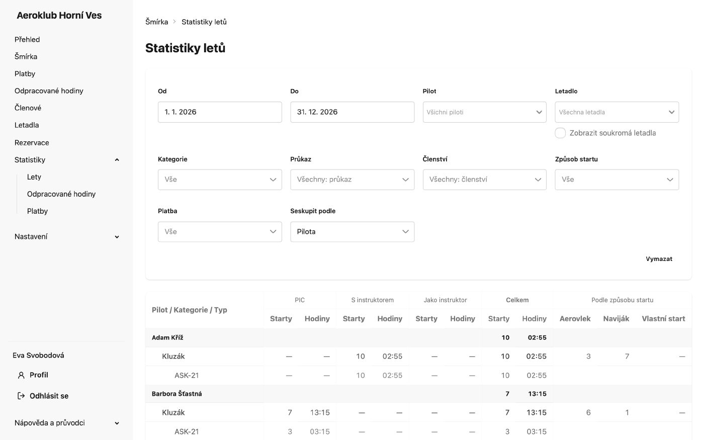Click the Aeroklub Horní Ves title

point(59,16)
